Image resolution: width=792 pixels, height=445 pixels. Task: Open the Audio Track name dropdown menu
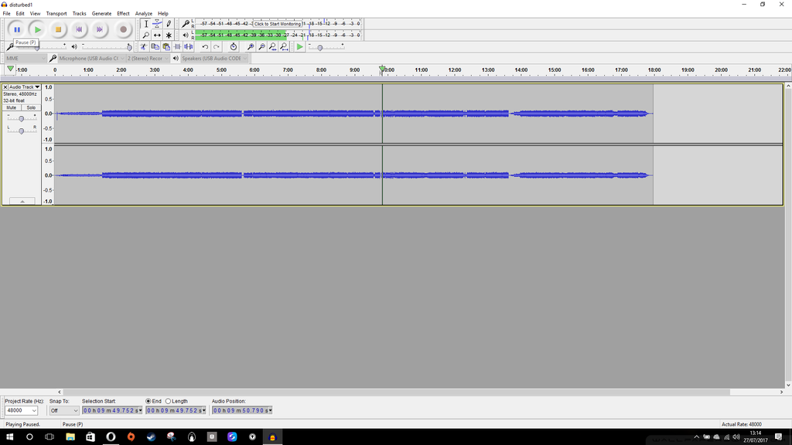24,87
